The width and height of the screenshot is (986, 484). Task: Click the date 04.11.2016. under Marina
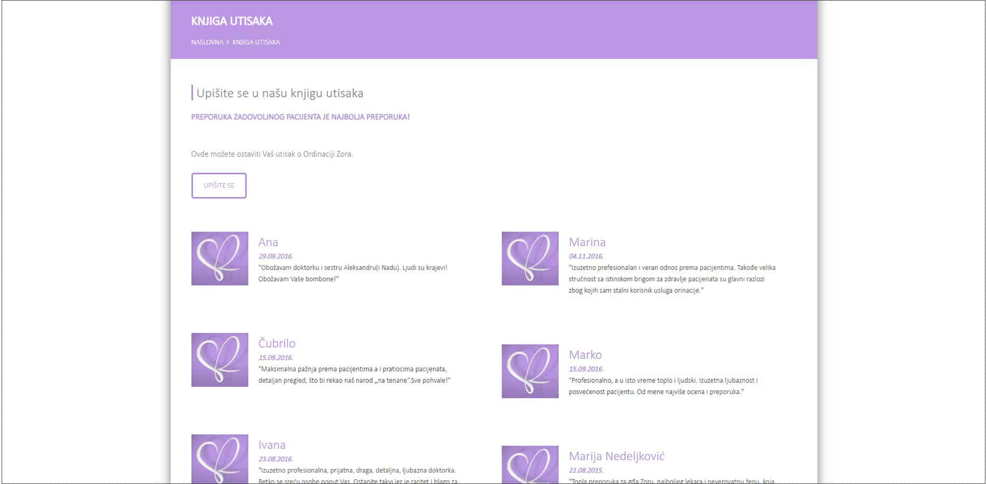point(586,256)
